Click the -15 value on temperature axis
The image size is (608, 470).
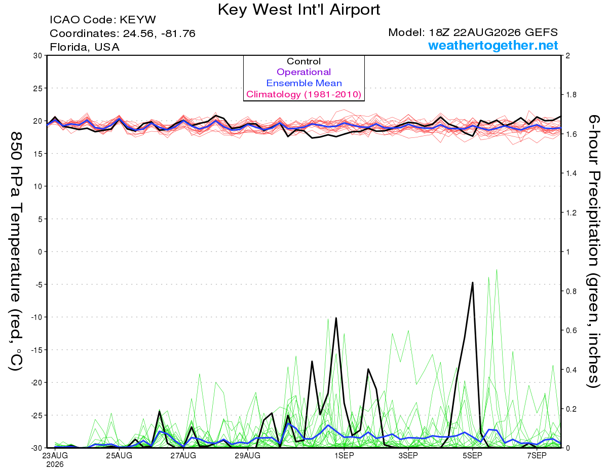[36, 350]
